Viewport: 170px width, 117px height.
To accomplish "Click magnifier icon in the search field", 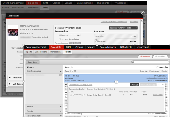I will point(133,62).
